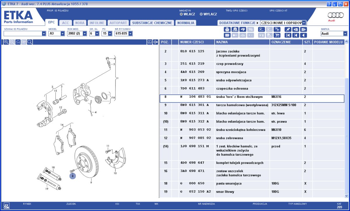Screen dimensions: 350x211
Task: Switch to the EPC tab
Action: 52,22
